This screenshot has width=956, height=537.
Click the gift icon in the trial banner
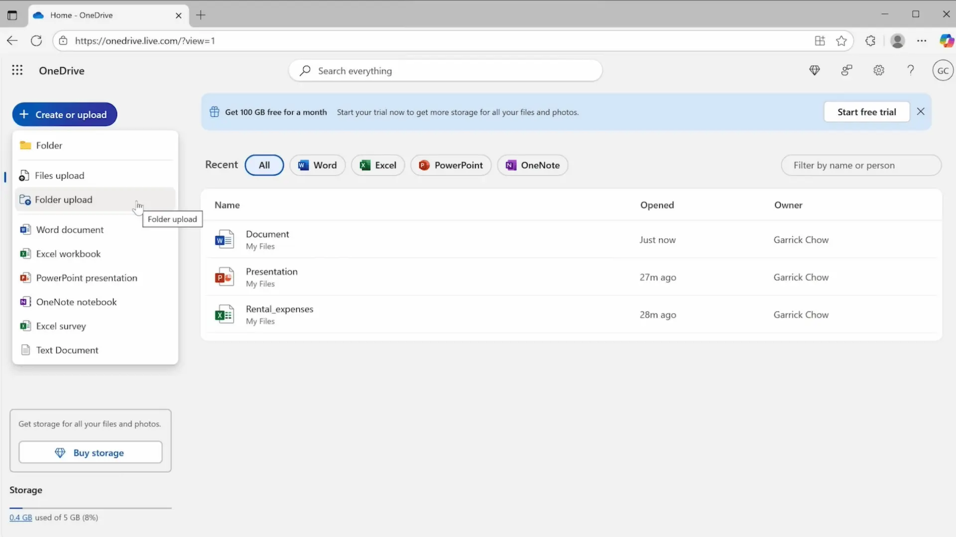(214, 112)
